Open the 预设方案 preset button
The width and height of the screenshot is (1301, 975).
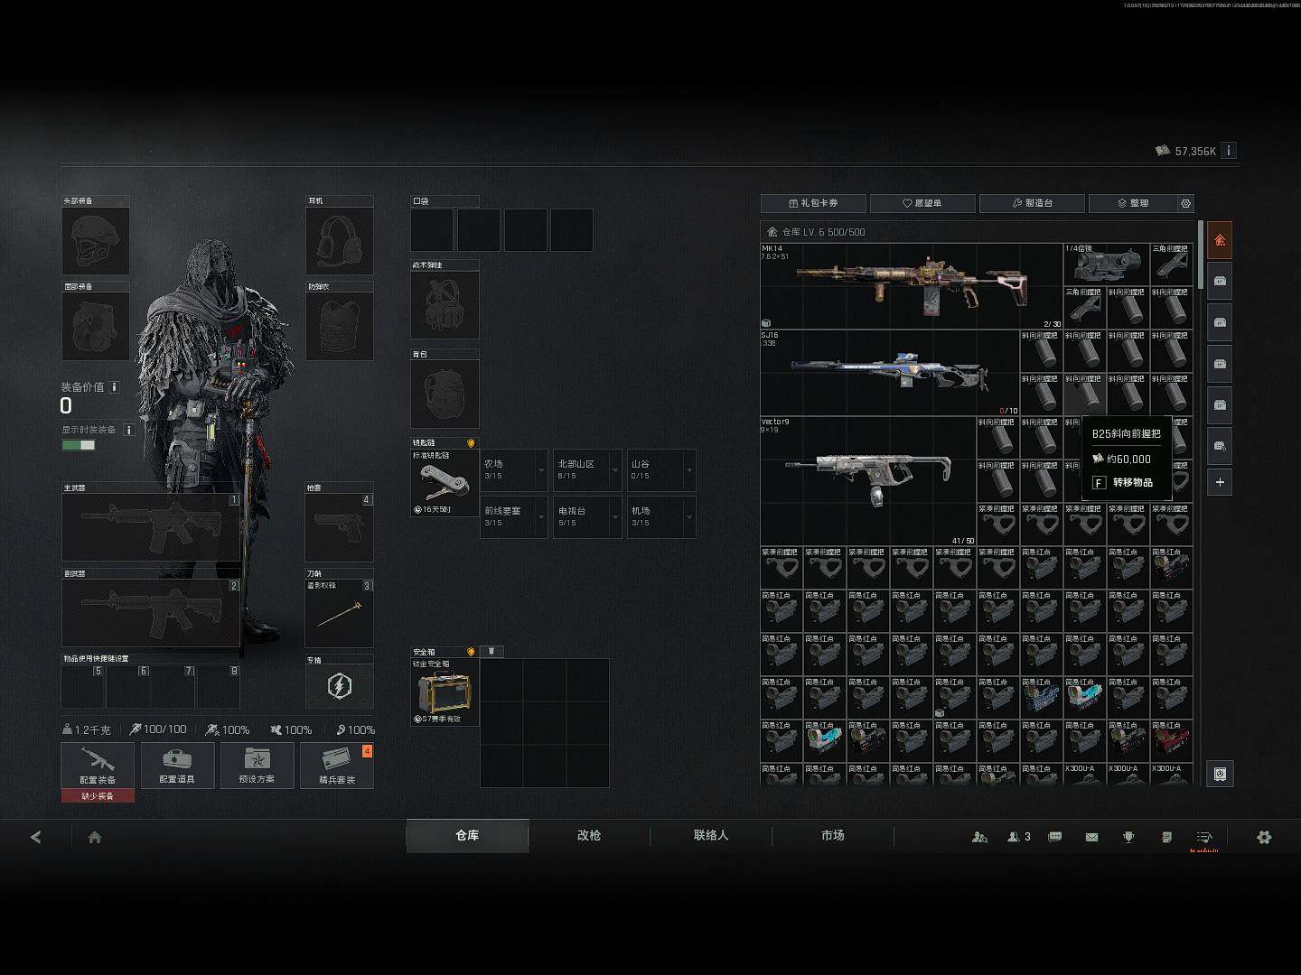pyautogui.click(x=257, y=766)
